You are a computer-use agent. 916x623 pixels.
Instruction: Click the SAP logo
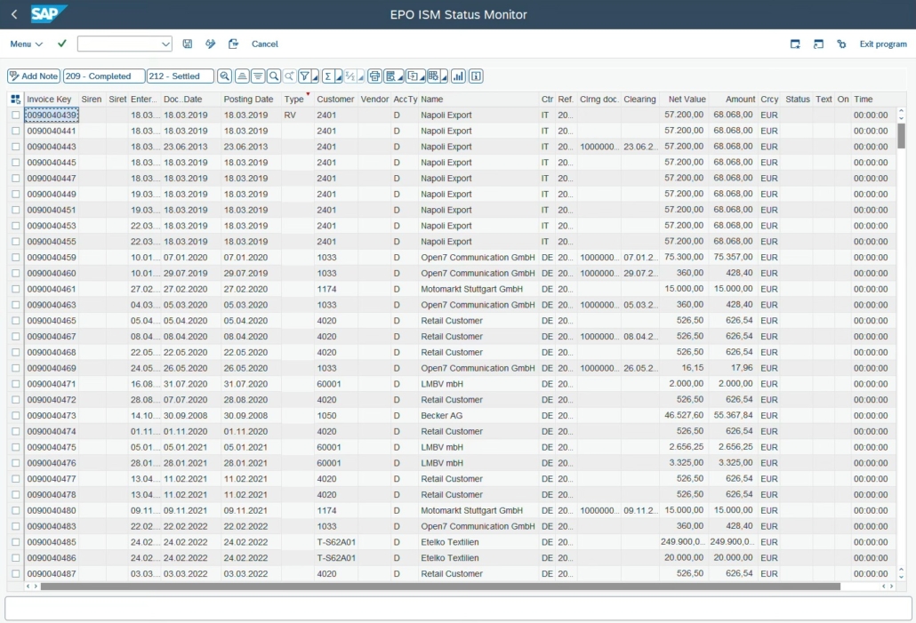pos(49,14)
